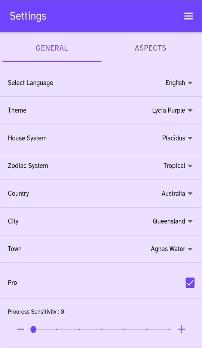Open the hamburger menu icon

(189, 16)
